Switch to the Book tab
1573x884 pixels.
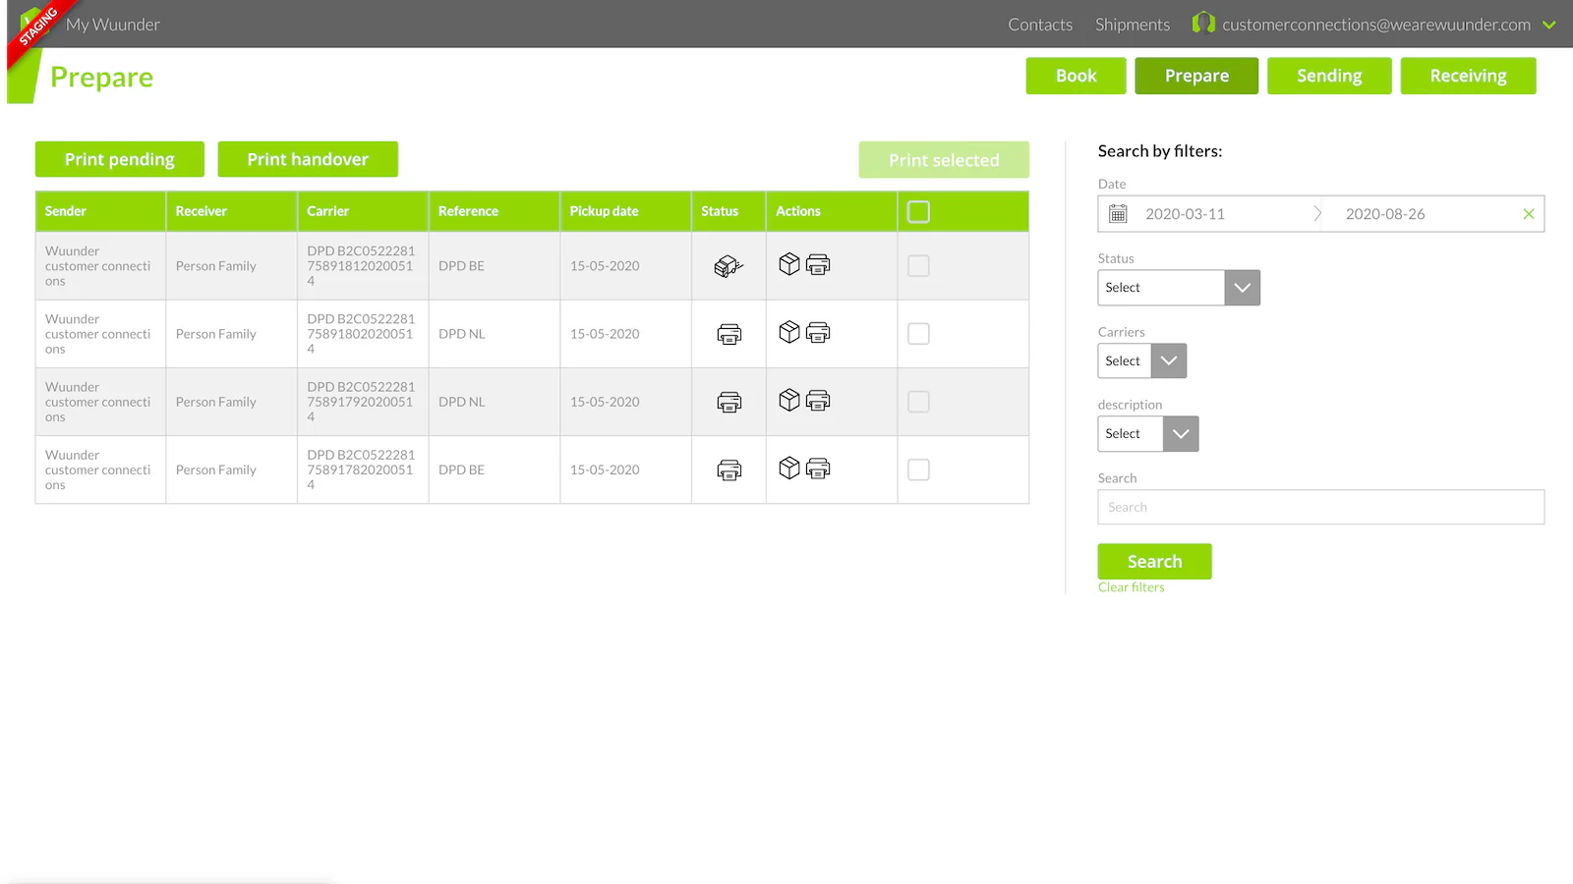[x=1076, y=76]
